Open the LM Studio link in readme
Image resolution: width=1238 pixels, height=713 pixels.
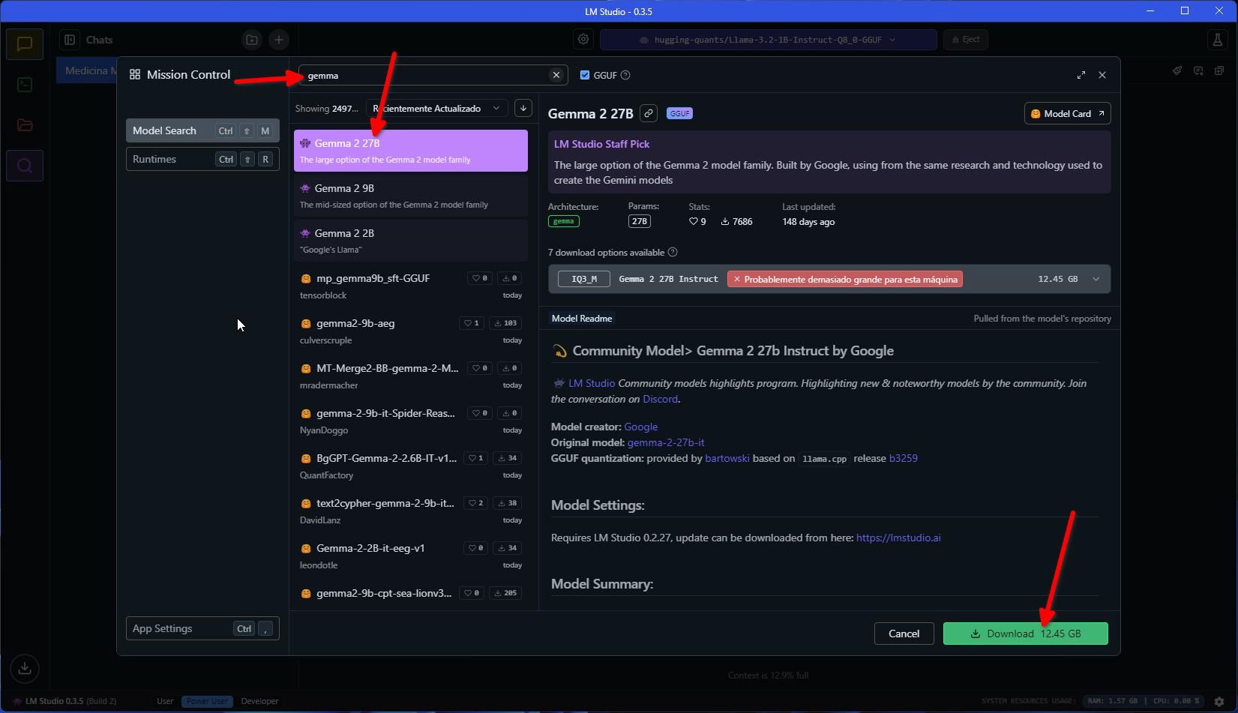click(591, 383)
